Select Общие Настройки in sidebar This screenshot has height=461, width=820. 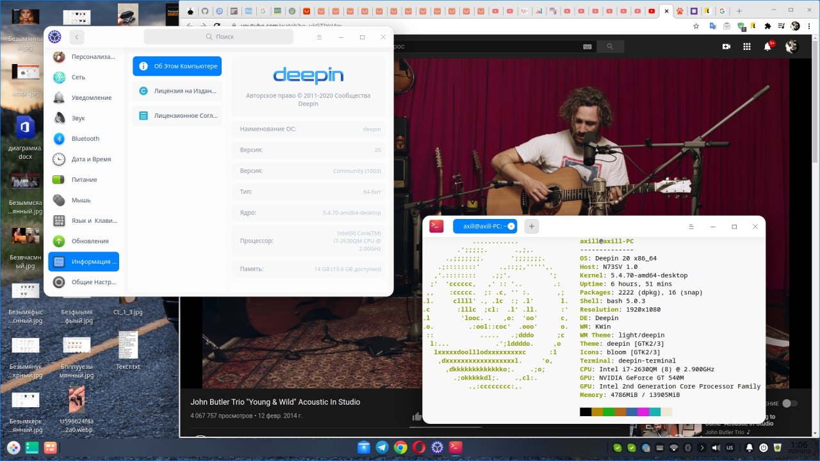tap(84, 282)
